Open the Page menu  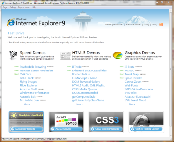click(5, 7)
